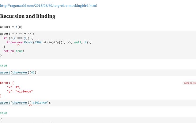Click the Jump to error button
The image size is (196, 123).
[190, 83]
